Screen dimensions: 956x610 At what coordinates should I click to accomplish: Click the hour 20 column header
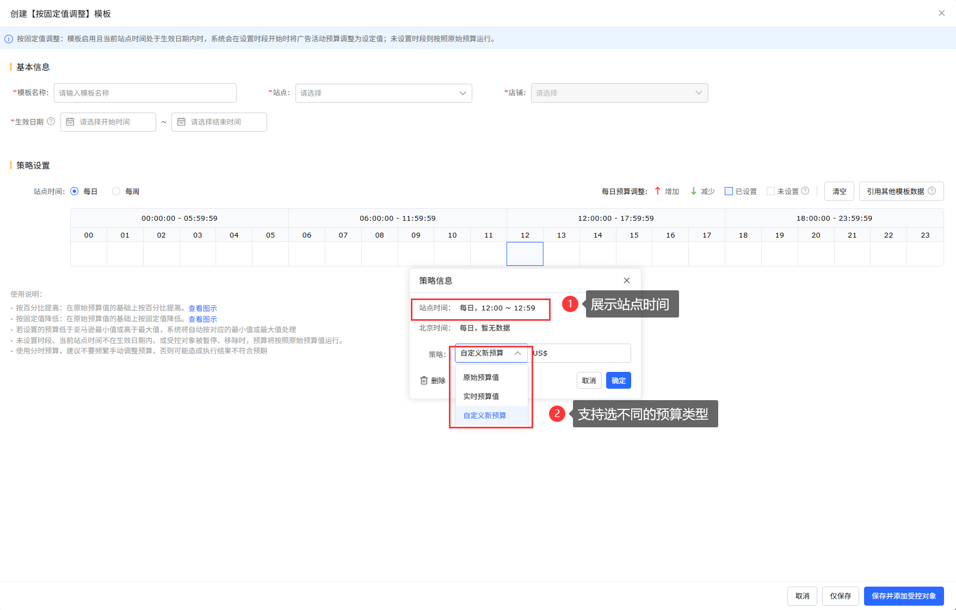click(x=816, y=235)
